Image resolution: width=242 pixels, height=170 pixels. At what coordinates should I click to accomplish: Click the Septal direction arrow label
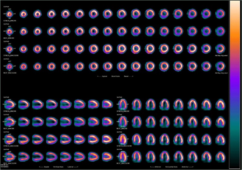pos(44,166)
